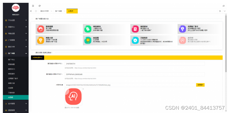This screenshot has width=229, height=113.
Task: Open the ai.qq.com link under APPKEY
Action: (x=85, y=79)
